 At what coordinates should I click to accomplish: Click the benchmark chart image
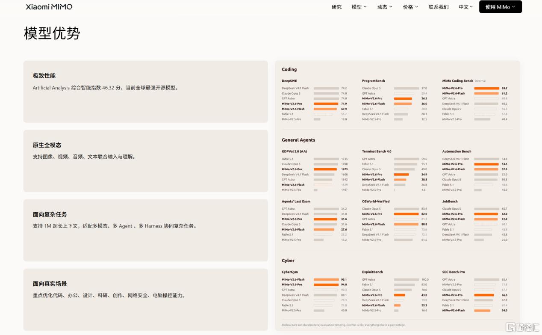[x=398, y=196]
